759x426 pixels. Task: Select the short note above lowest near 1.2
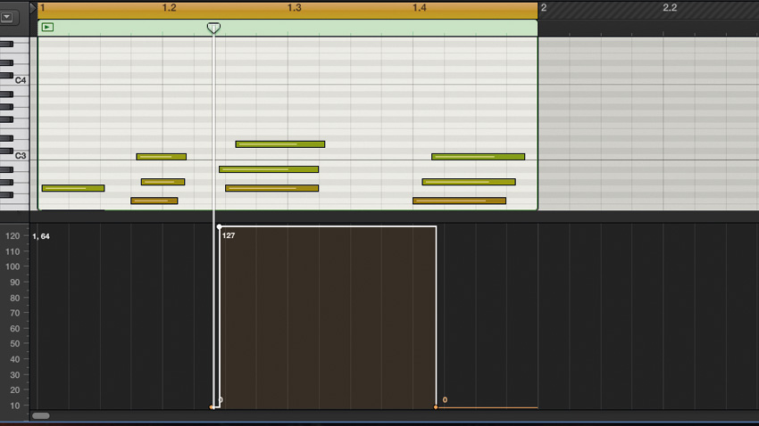[163, 182]
